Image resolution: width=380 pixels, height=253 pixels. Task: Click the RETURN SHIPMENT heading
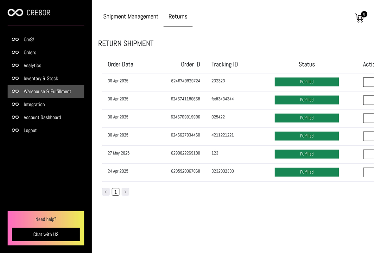pos(126,43)
